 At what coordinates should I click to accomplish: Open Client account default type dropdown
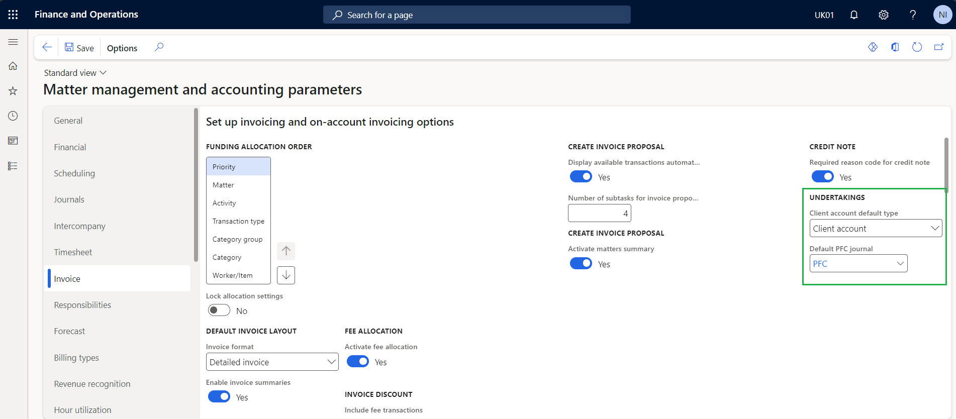coord(876,228)
